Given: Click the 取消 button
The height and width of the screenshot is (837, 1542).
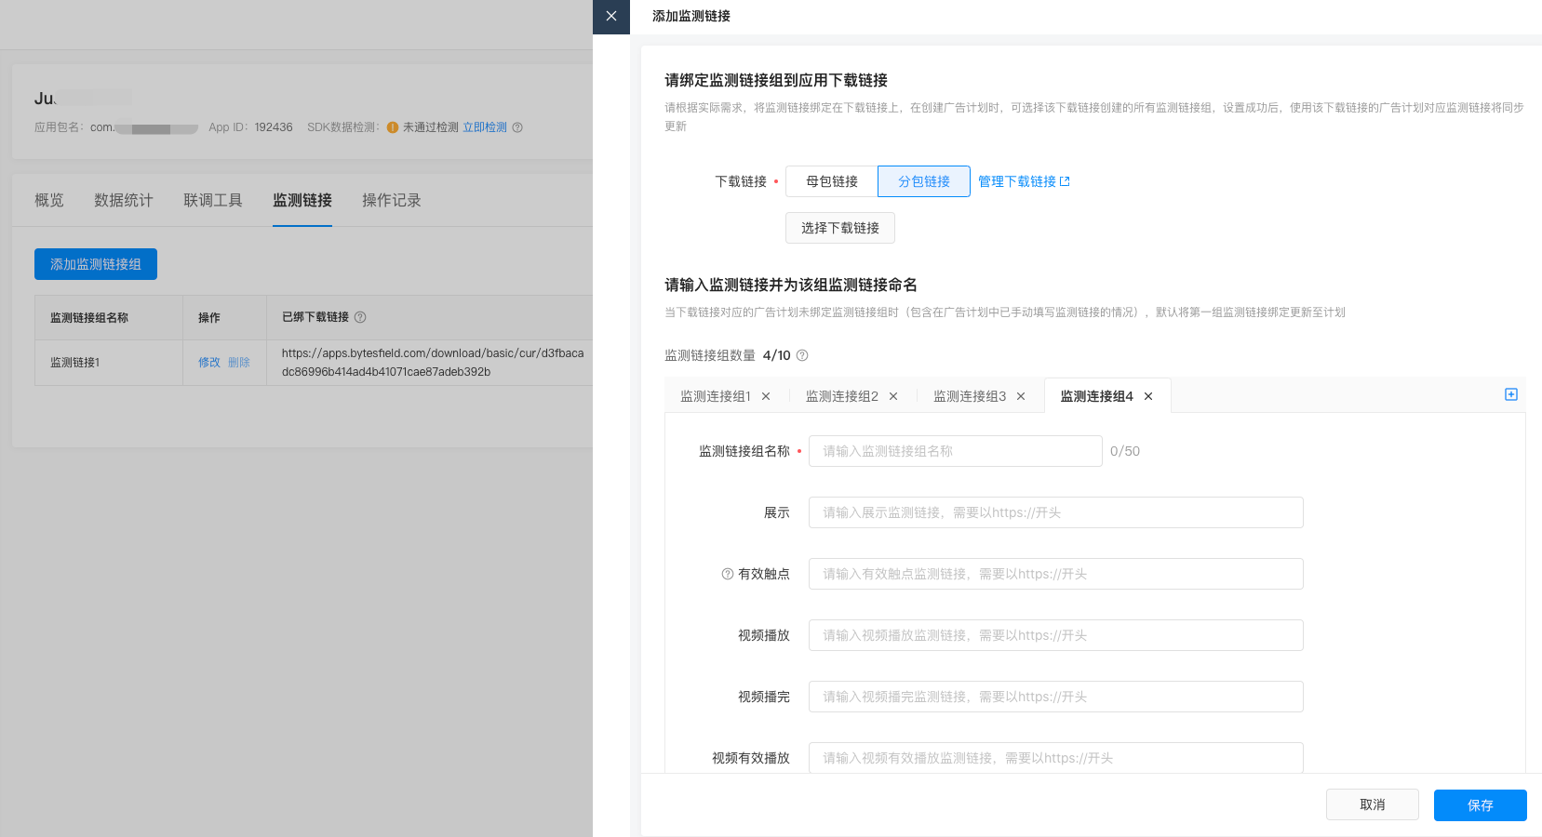Looking at the screenshot, I should (1373, 804).
